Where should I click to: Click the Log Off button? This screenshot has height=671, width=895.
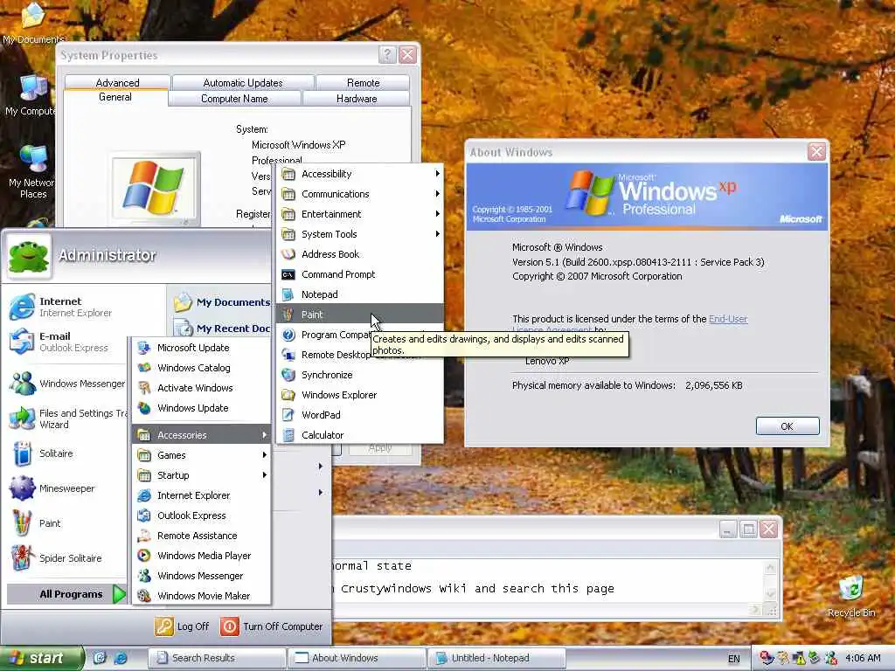coord(182,626)
